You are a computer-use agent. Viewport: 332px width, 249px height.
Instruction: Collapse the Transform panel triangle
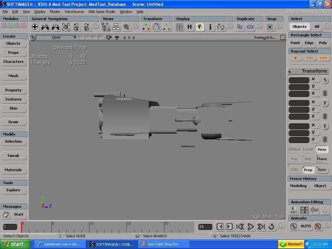(x=290, y=71)
